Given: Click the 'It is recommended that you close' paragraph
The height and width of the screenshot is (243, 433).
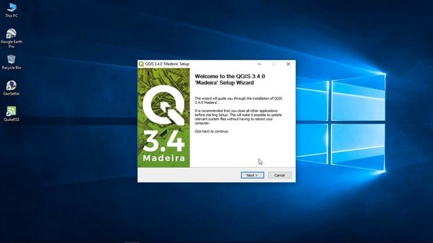Looking at the screenshot, I should 238,117.
